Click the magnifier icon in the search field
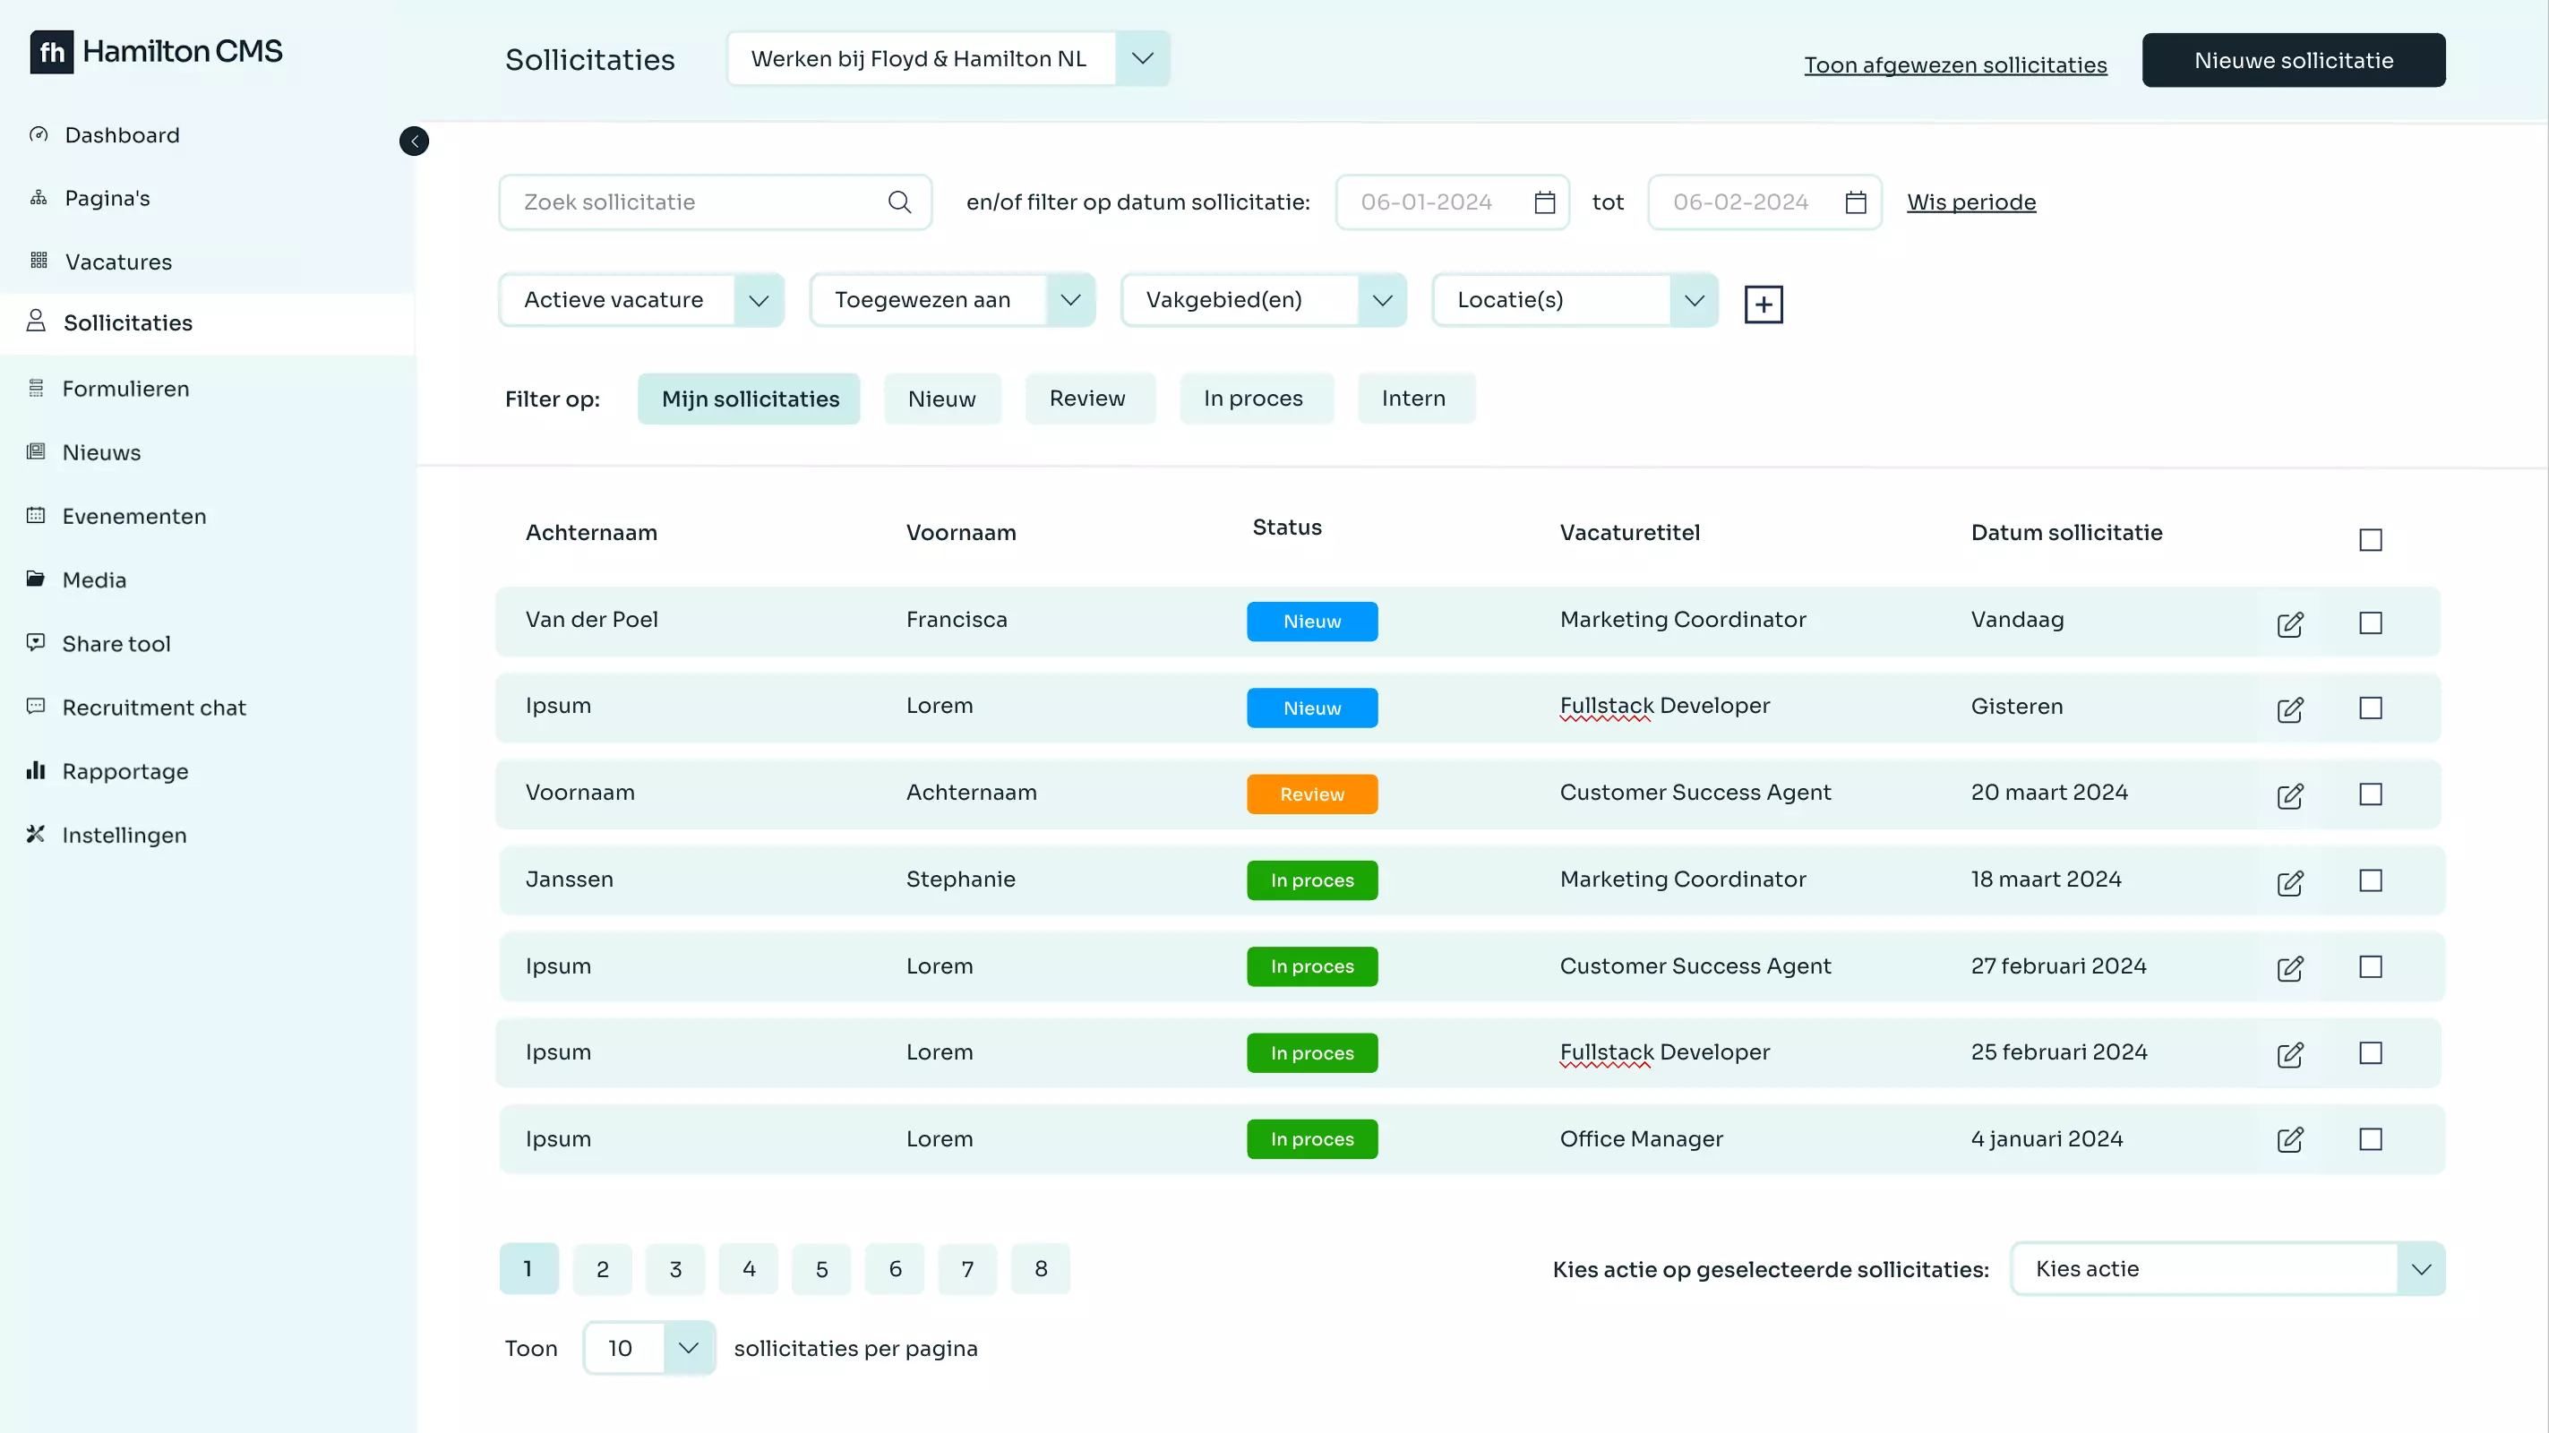The image size is (2549, 1433). pos(898,202)
